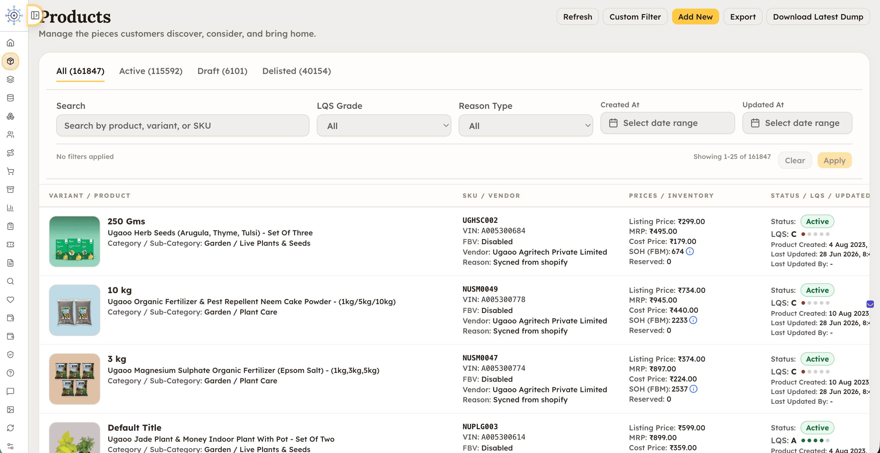
Task: Open the sliders settings icon in sidebar
Action: point(11,446)
